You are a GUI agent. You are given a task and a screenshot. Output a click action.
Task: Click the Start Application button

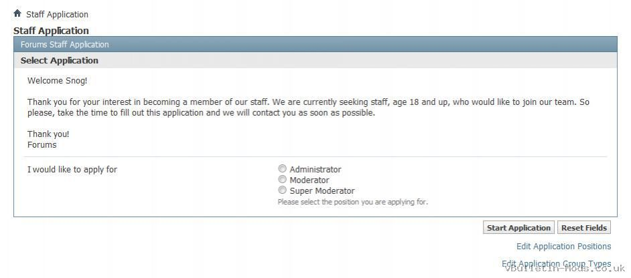coord(518,228)
